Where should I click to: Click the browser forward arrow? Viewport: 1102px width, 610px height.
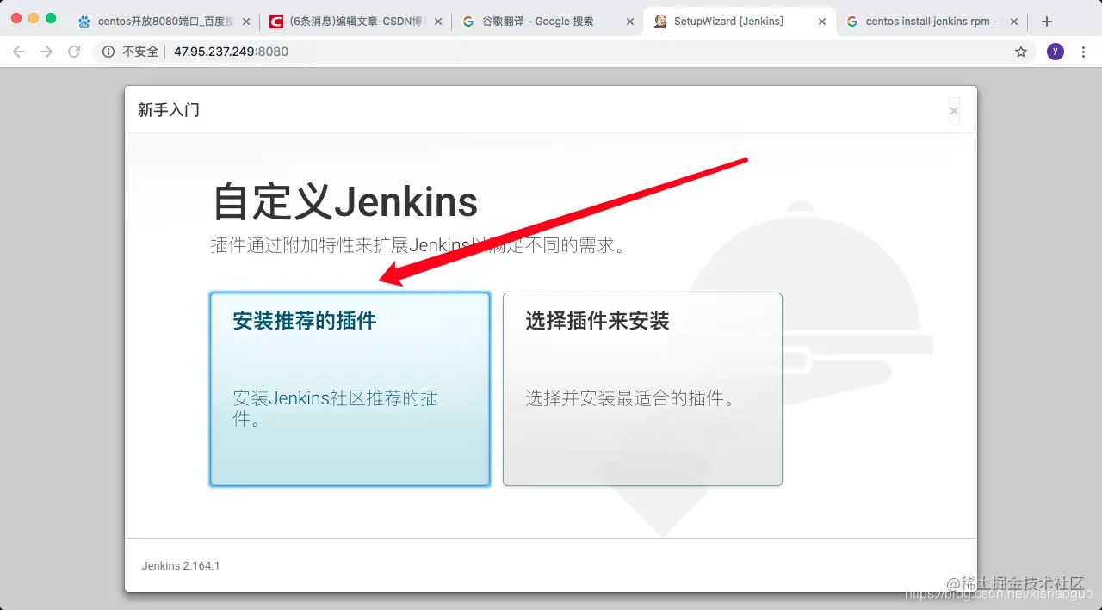[46, 52]
